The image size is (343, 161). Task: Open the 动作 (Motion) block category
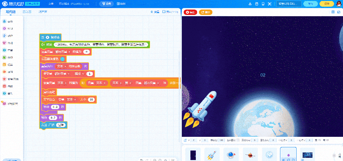pos(8,36)
